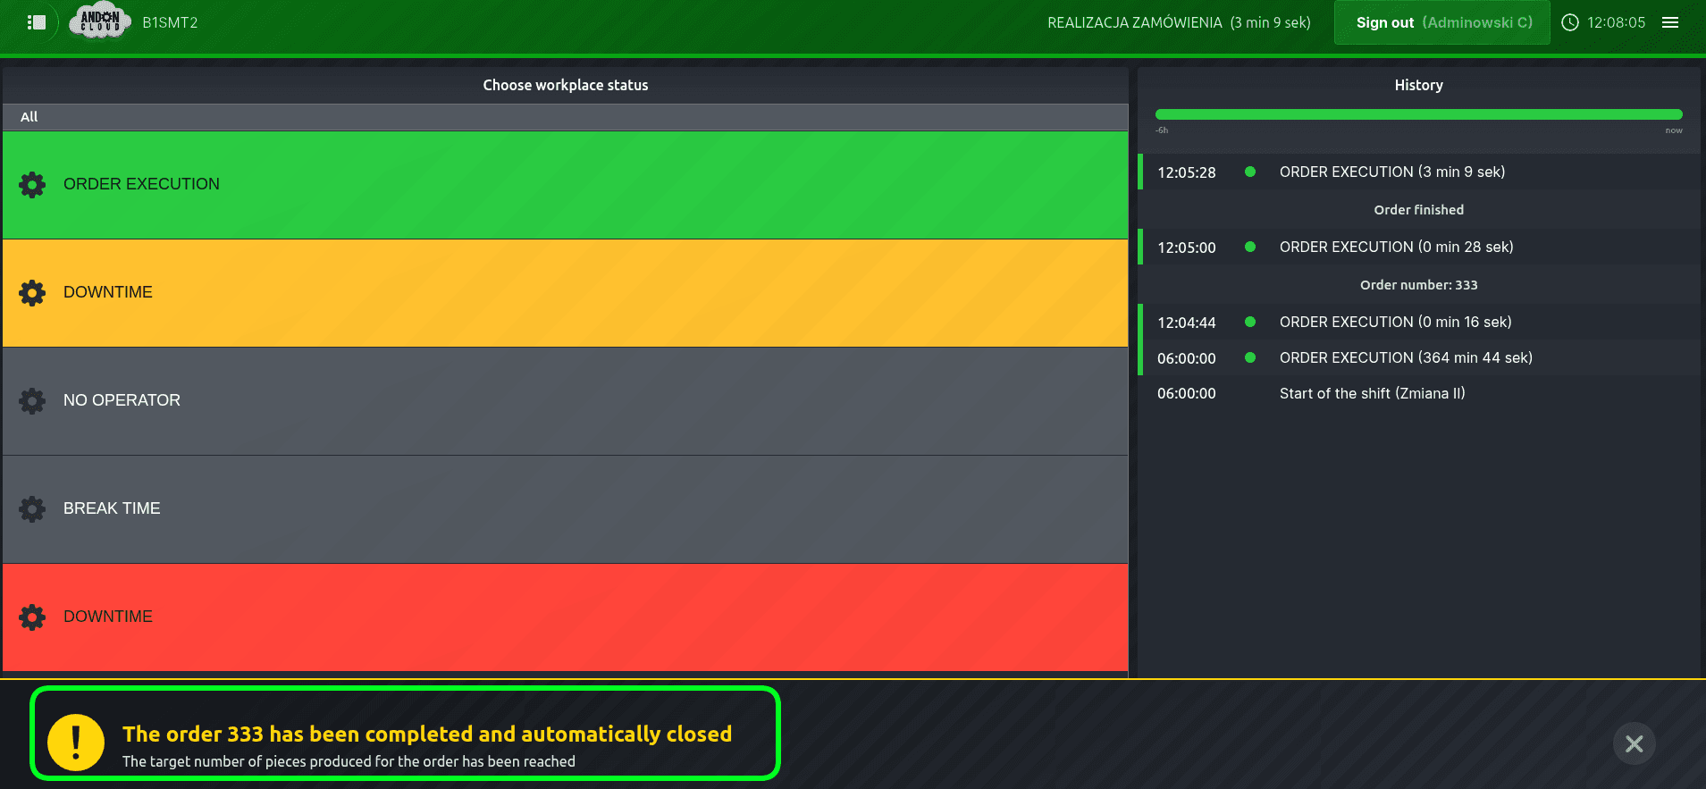
Task: Click the green History timeline bar
Action: (1418, 114)
